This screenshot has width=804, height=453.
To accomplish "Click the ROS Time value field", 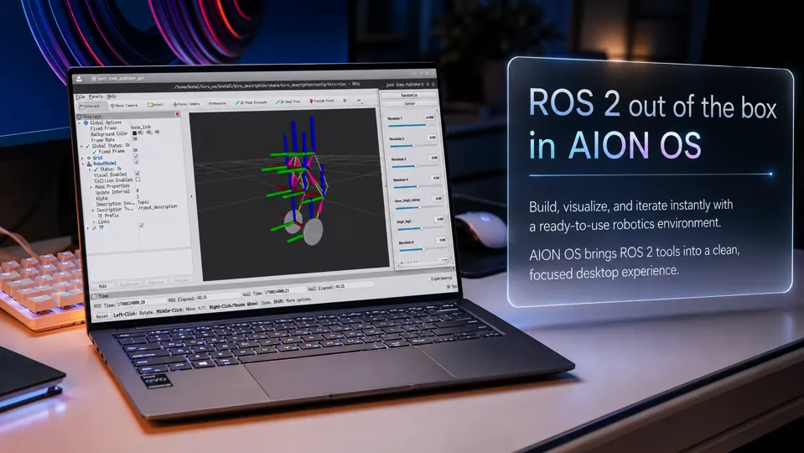I will click(x=141, y=303).
